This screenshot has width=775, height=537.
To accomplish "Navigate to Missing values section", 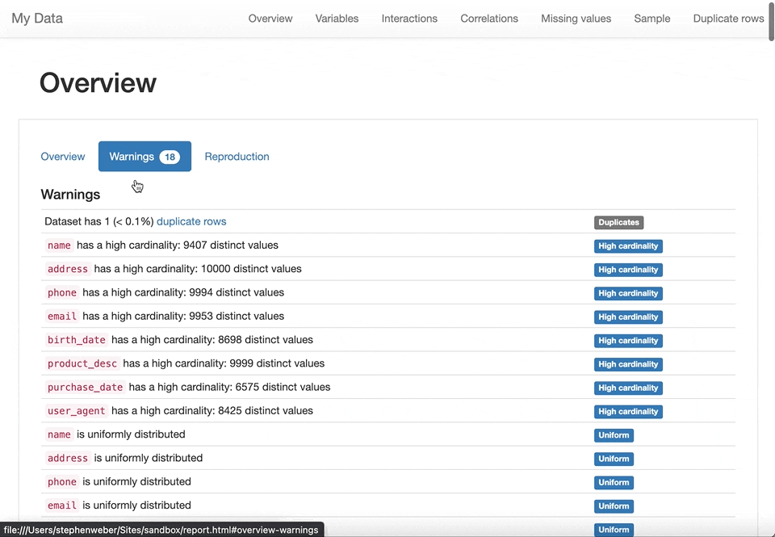I will coord(576,19).
